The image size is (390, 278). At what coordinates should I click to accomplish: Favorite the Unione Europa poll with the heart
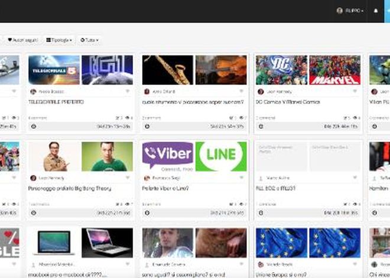point(355,264)
